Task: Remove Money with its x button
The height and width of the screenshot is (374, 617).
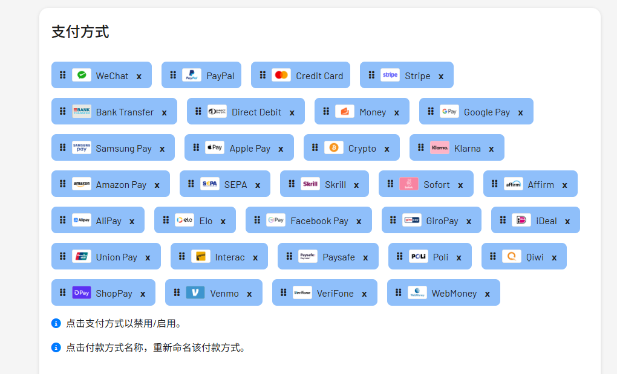Action: [x=397, y=113]
